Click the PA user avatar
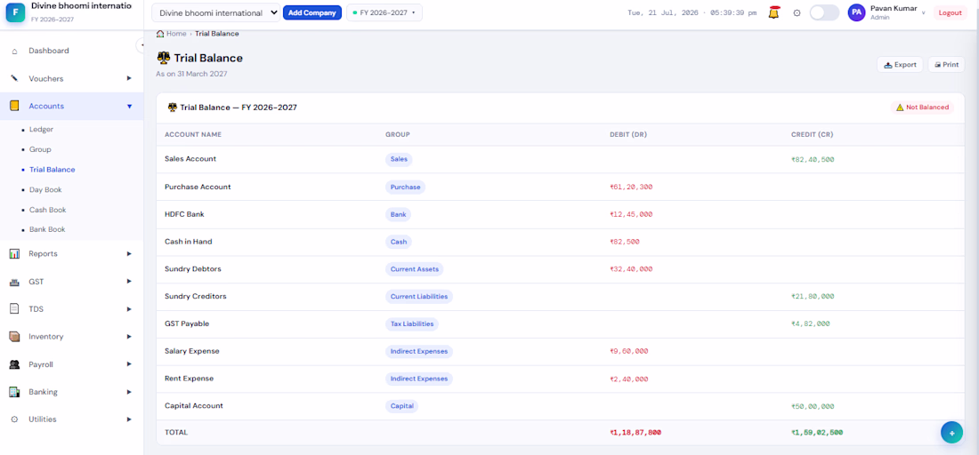Image resolution: width=979 pixels, height=455 pixels. click(x=856, y=12)
